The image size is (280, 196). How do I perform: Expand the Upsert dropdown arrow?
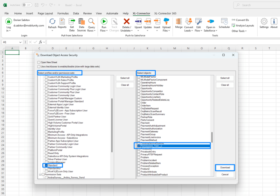[x=138, y=30]
